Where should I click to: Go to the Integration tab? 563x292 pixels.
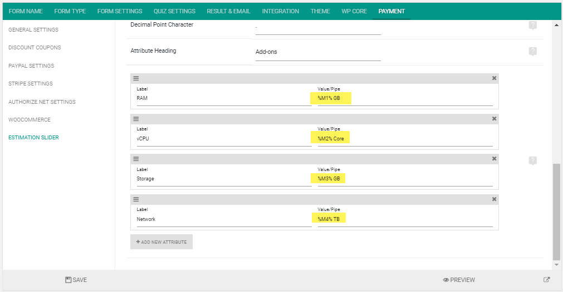281,11
